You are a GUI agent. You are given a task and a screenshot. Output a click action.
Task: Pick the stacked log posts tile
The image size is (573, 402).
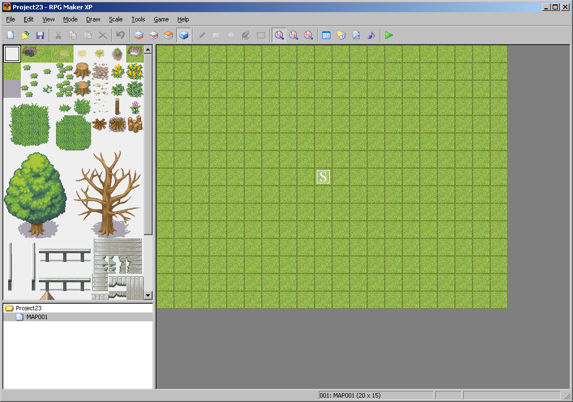135,124
